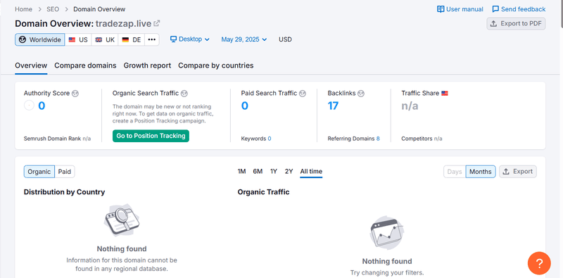This screenshot has width=563, height=278.
Task: Click the Authority Score circle gauge
Action: [29, 106]
